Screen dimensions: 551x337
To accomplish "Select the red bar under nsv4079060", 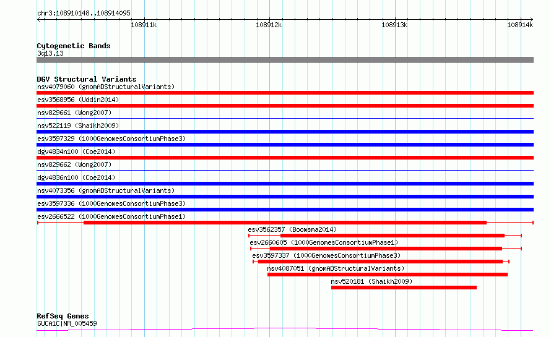I will pos(285,93).
